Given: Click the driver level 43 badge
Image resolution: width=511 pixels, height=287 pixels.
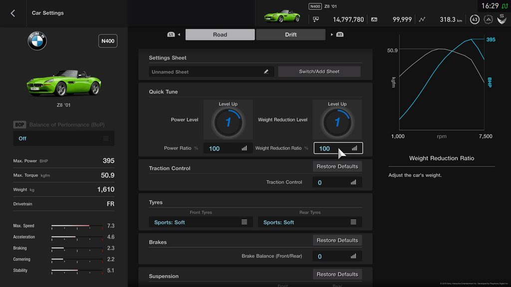Looking at the screenshot, I should coord(475,19).
